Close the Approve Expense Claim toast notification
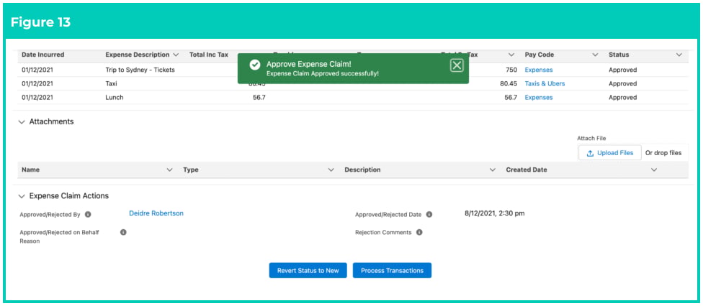 click(x=457, y=66)
